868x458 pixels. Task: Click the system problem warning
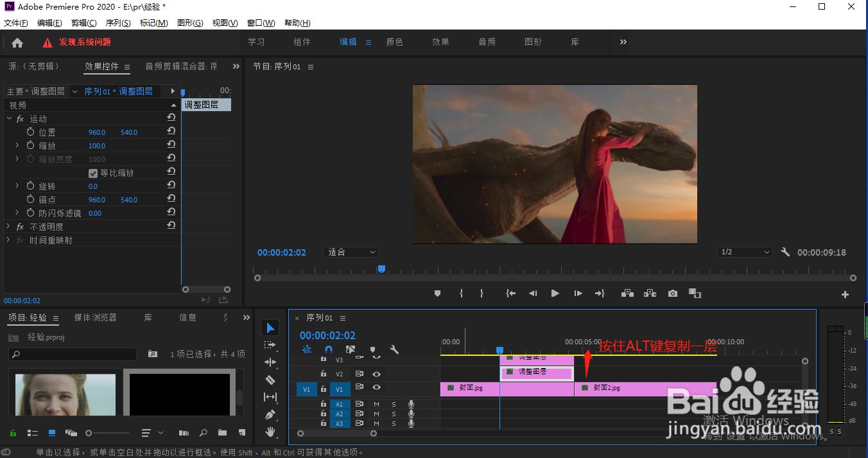click(x=77, y=42)
